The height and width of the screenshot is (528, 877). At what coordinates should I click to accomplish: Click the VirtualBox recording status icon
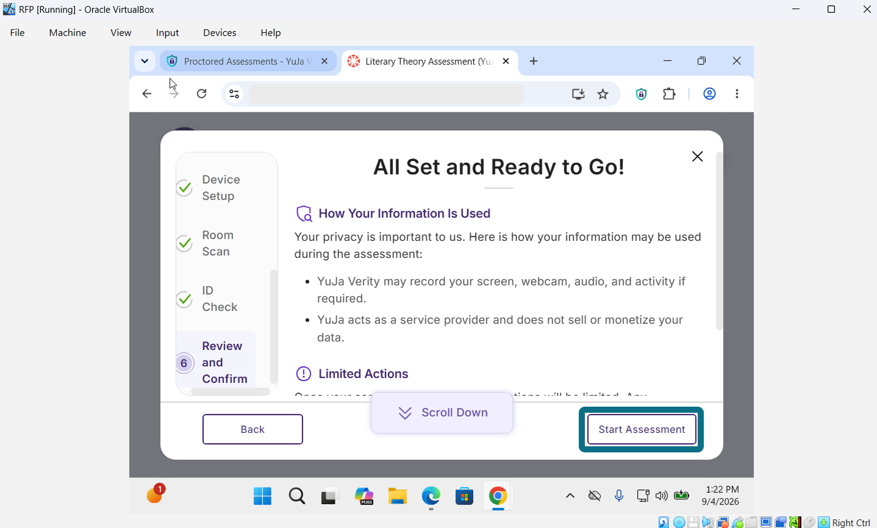(x=781, y=523)
